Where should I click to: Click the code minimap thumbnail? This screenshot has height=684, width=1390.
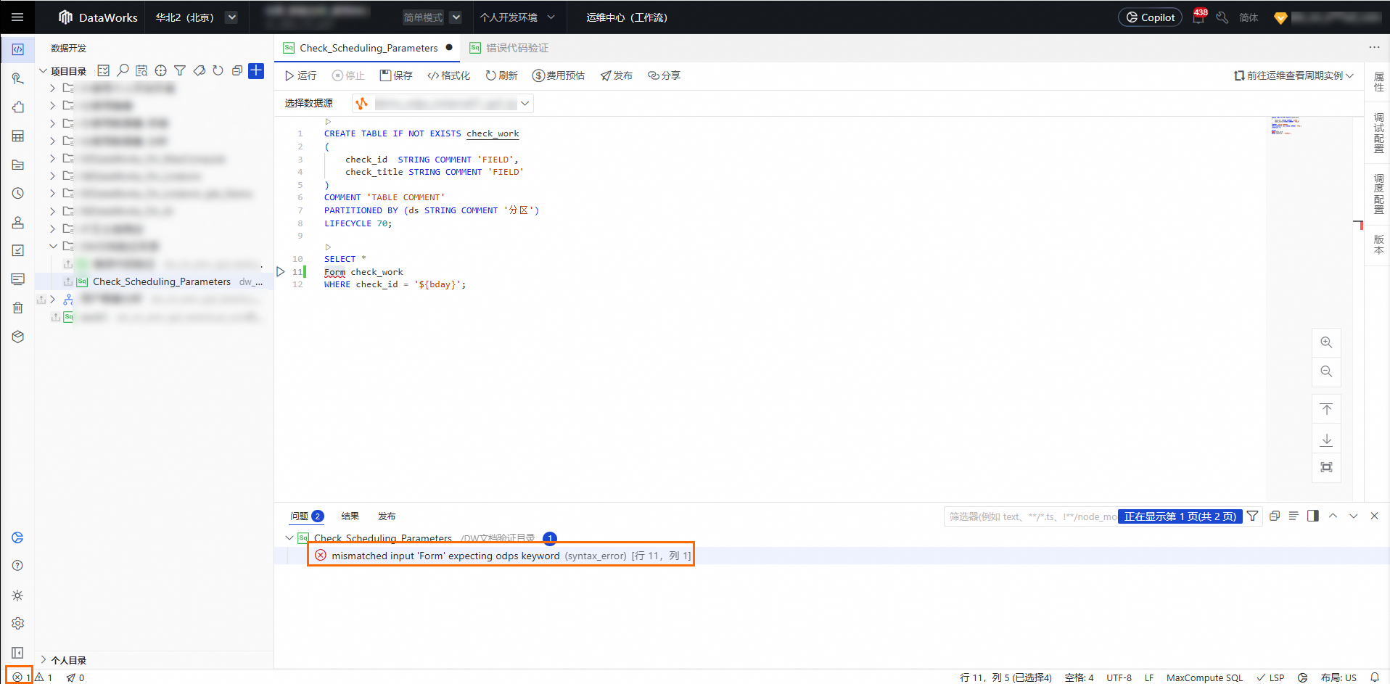click(1286, 125)
